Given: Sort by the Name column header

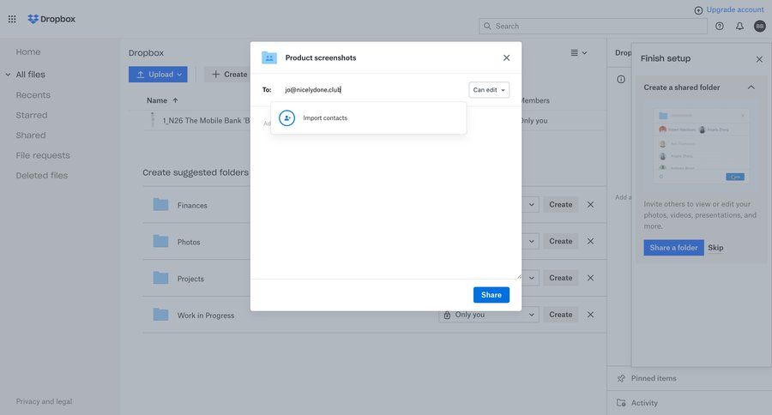Looking at the screenshot, I should (162, 100).
